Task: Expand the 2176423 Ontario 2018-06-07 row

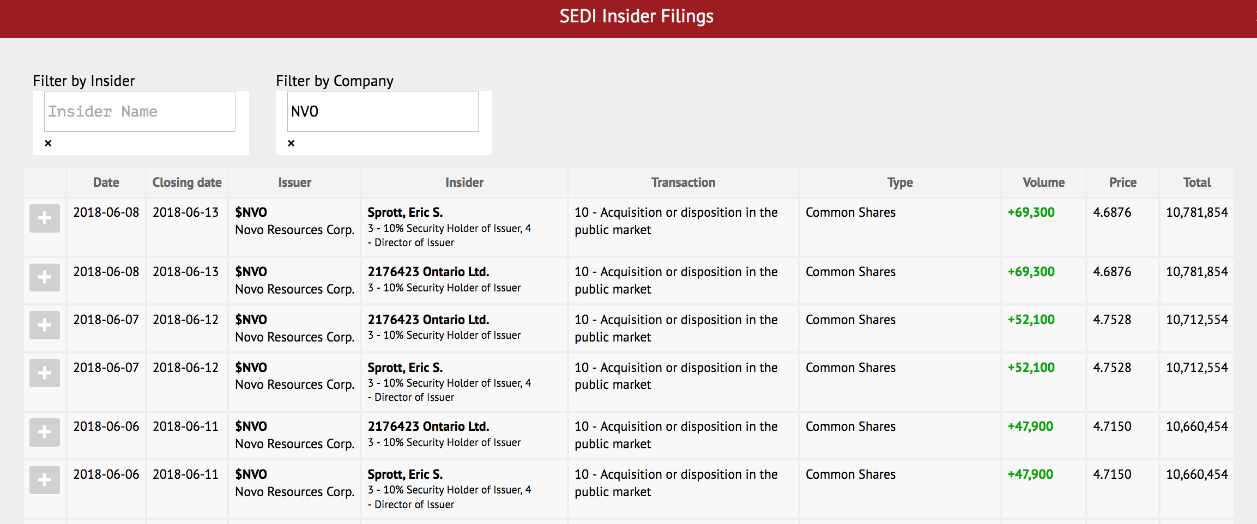Action: coord(45,326)
